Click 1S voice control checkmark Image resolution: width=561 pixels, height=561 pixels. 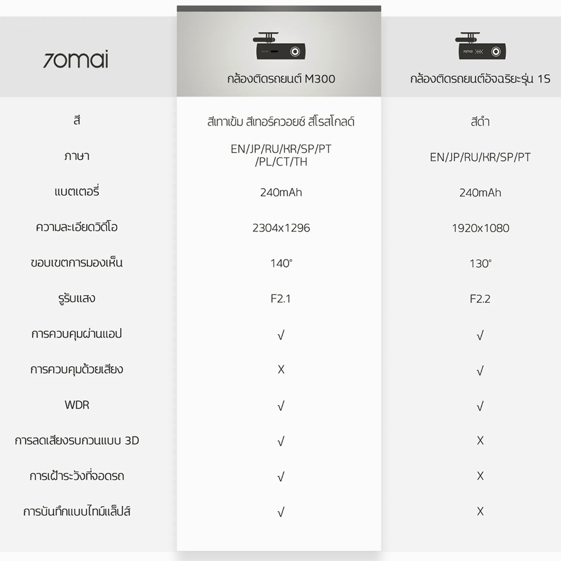480,370
